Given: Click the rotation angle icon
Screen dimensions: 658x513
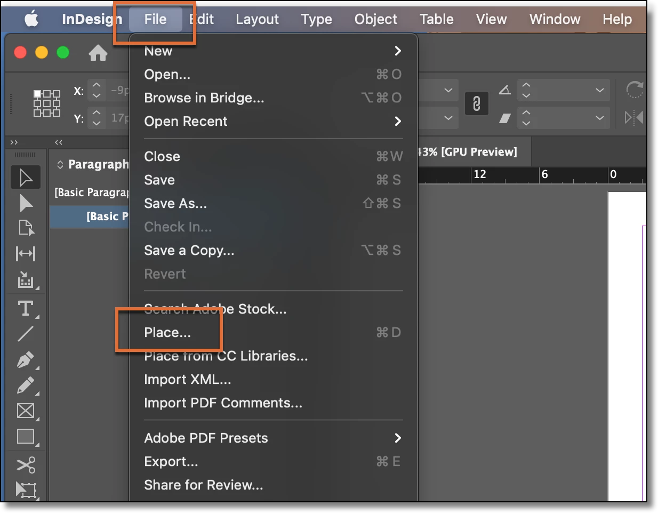Looking at the screenshot, I should point(504,90).
